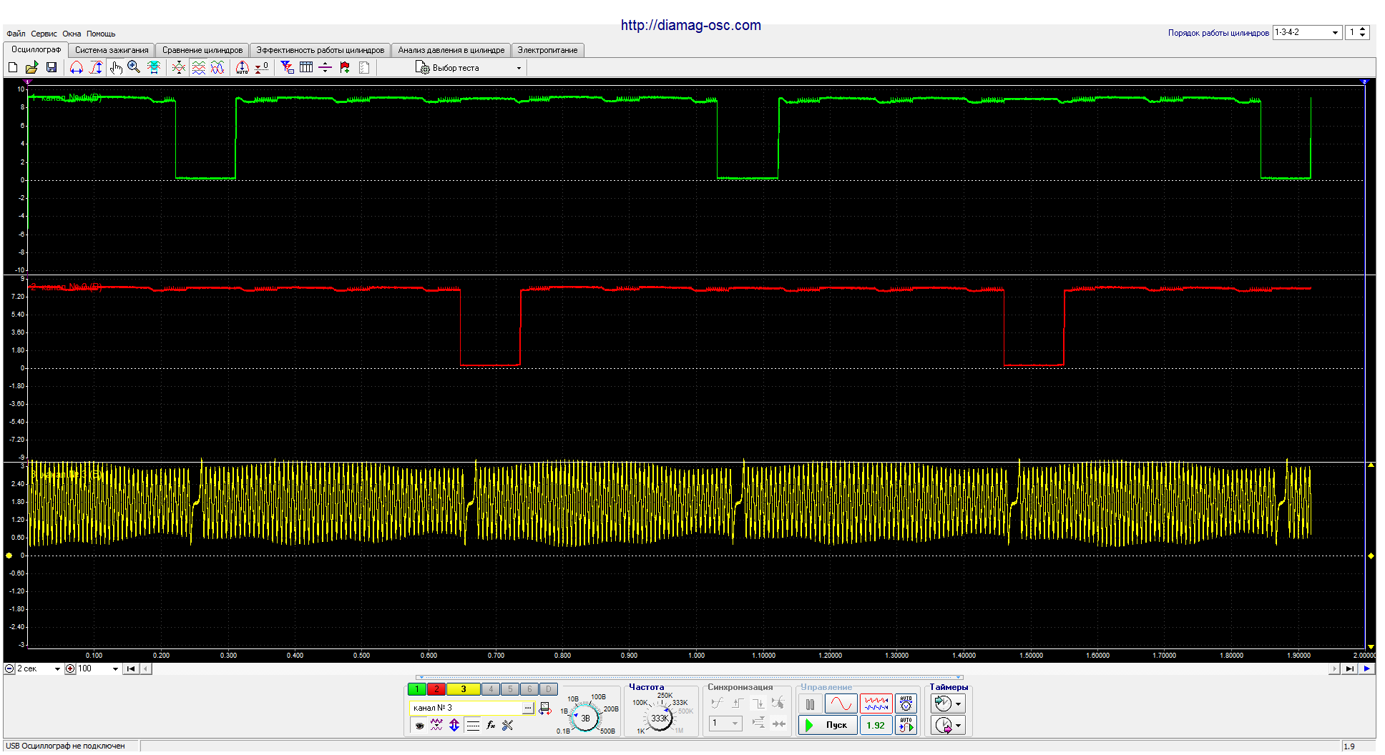Open the zoom 100 dropdown
The image size is (1385, 755).
point(115,669)
